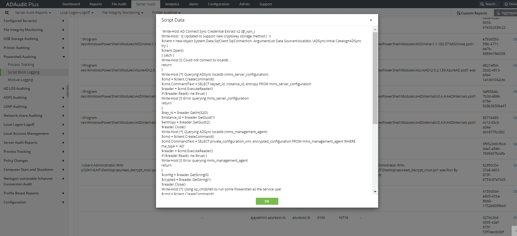
Task: Switch to the Reports tab
Action: 96,4
